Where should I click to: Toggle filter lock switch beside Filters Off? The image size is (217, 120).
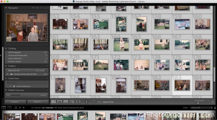click(x=215, y=108)
